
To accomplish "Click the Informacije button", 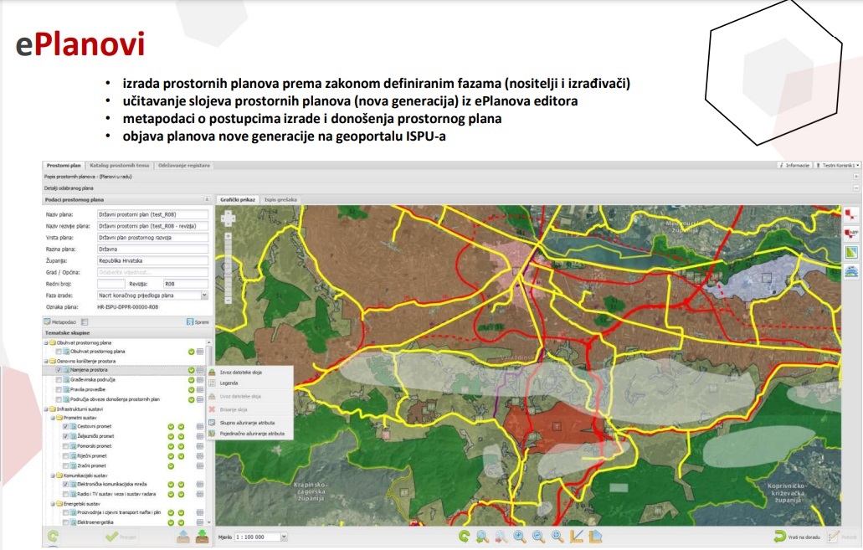I will [794, 166].
